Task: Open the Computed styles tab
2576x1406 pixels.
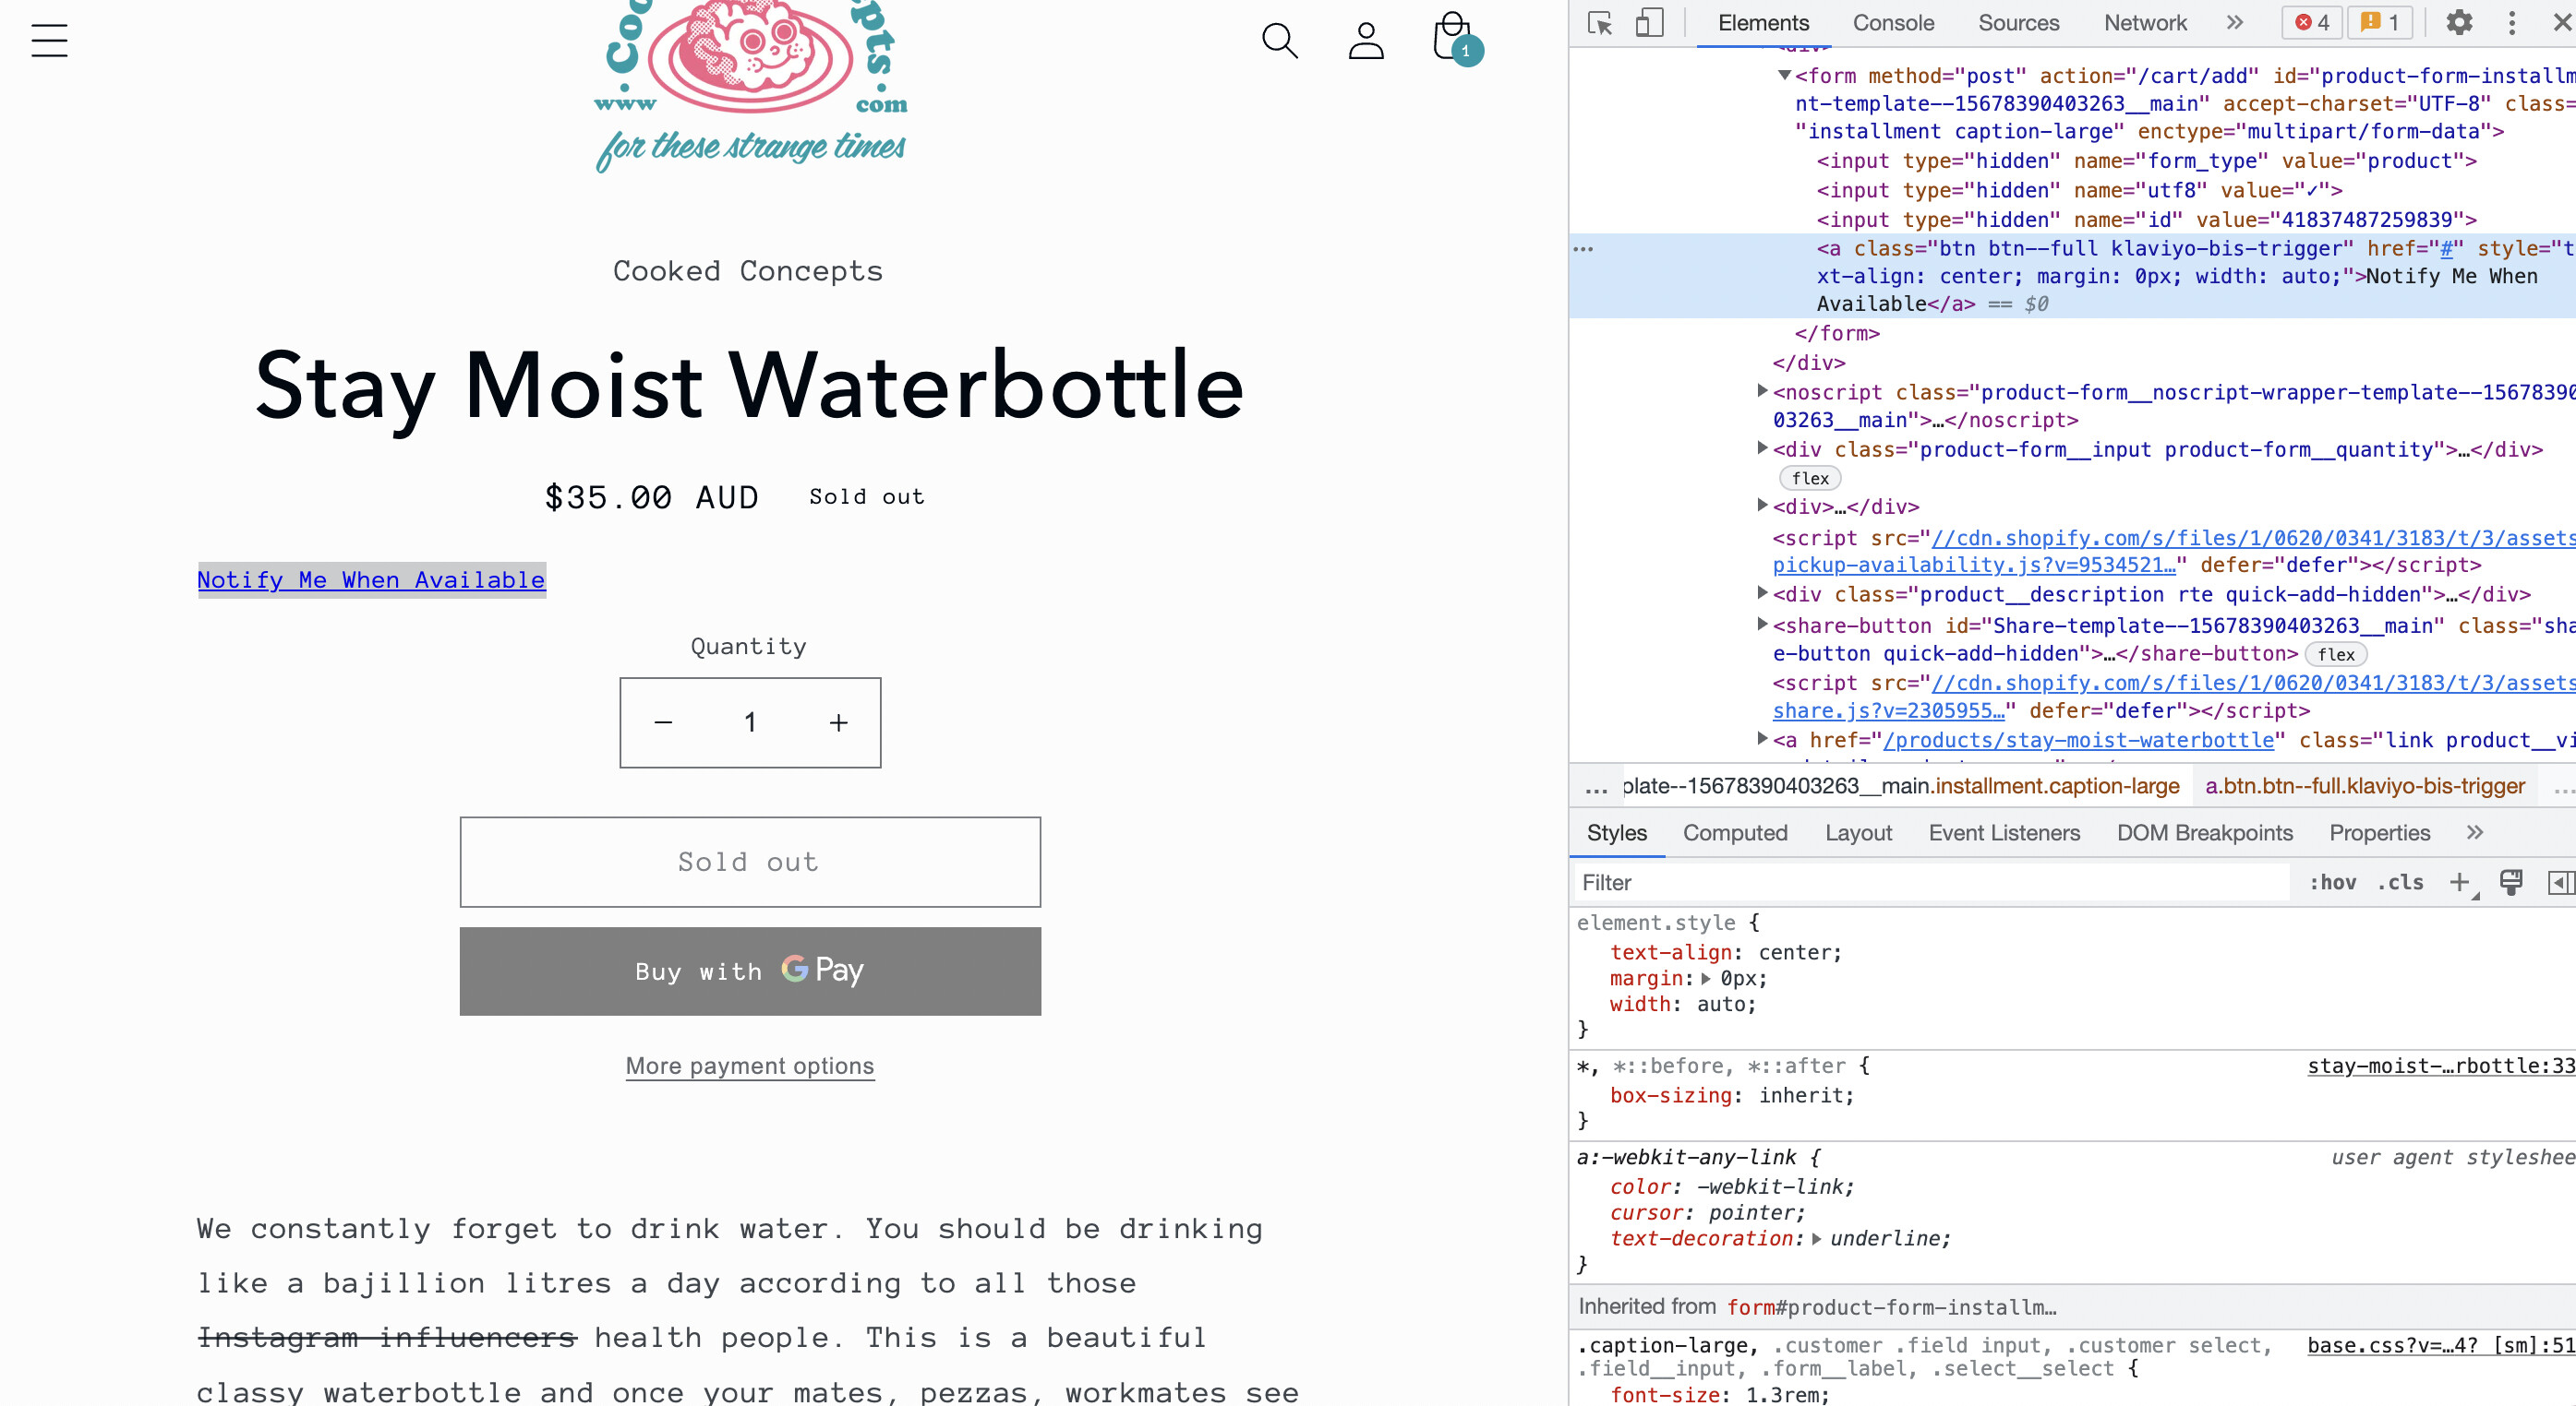Action: click(x=1734, y=832)
